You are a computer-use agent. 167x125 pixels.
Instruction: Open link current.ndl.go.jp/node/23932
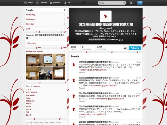click(x=93, y=70)
